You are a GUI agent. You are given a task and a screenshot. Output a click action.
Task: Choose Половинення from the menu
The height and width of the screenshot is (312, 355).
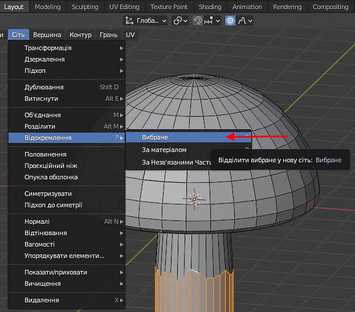pos(67,154)
